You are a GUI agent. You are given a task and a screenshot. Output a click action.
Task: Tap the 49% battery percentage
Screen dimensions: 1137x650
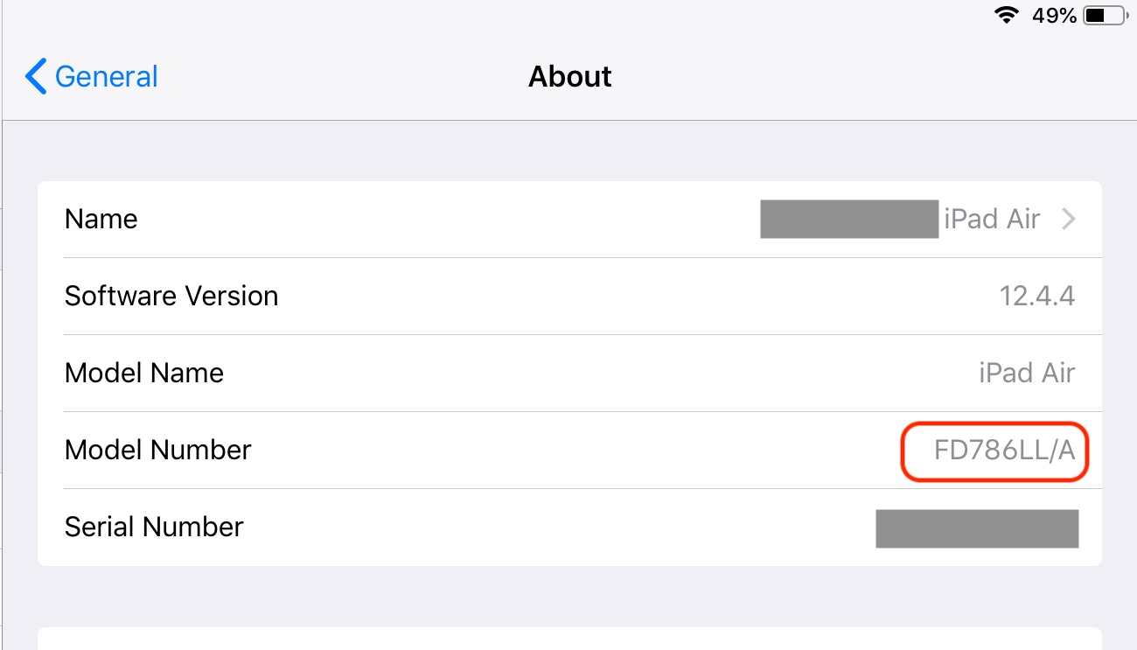[x=1054, y=15]
